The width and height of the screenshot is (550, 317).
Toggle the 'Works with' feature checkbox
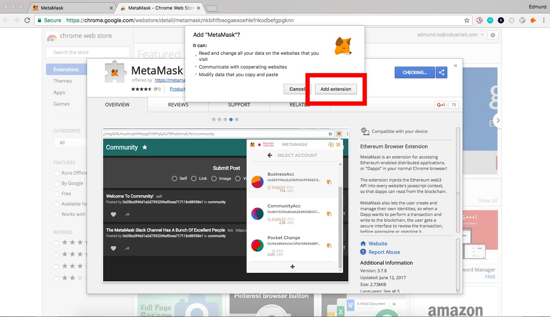(x=57, y=214)
